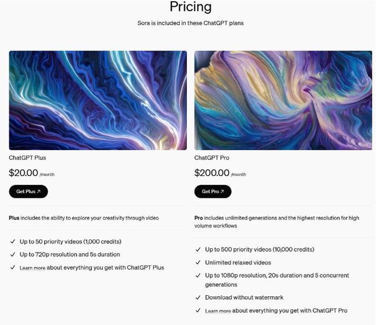Viewport: 376px width, 325px height.
Task: Click checkmark beside 50 priority videos
Action: point(13,242)
